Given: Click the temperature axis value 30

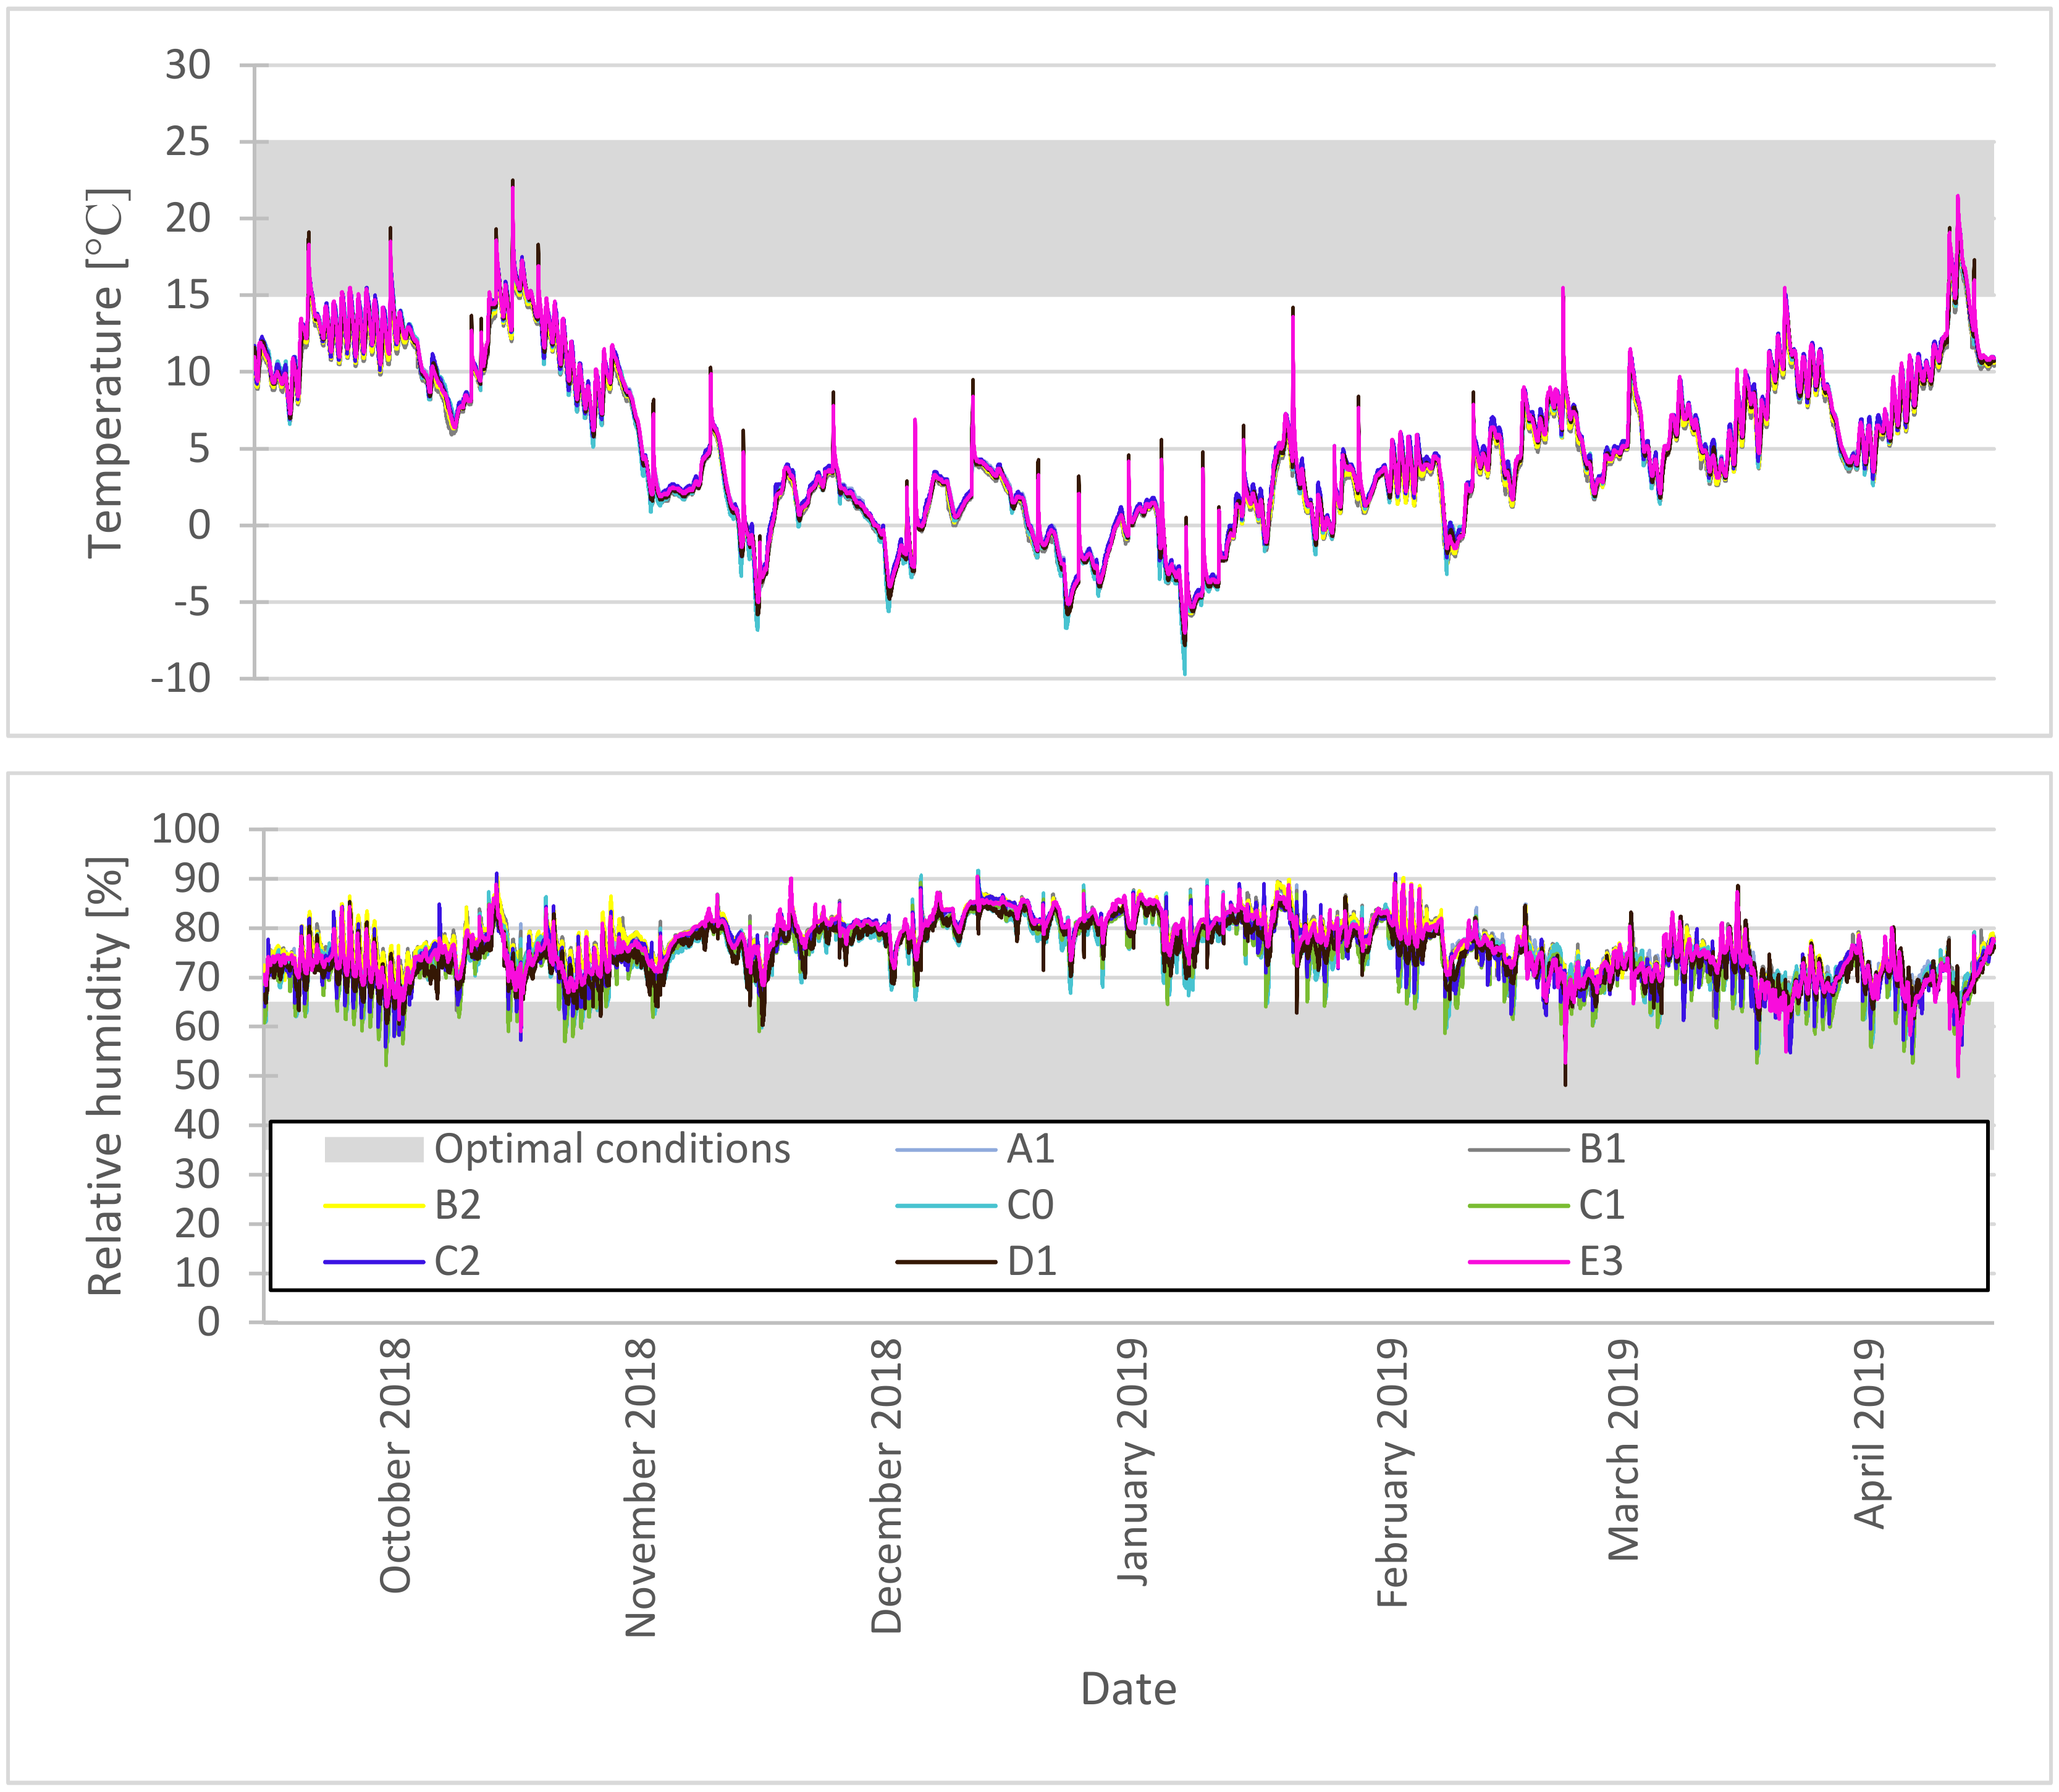Looking at the screenshot, I should click(x=188, y=66).
